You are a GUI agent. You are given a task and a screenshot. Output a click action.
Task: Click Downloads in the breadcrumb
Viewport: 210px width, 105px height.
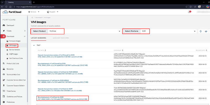39,18
